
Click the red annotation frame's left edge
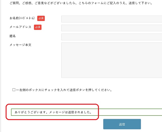[6, 112]
